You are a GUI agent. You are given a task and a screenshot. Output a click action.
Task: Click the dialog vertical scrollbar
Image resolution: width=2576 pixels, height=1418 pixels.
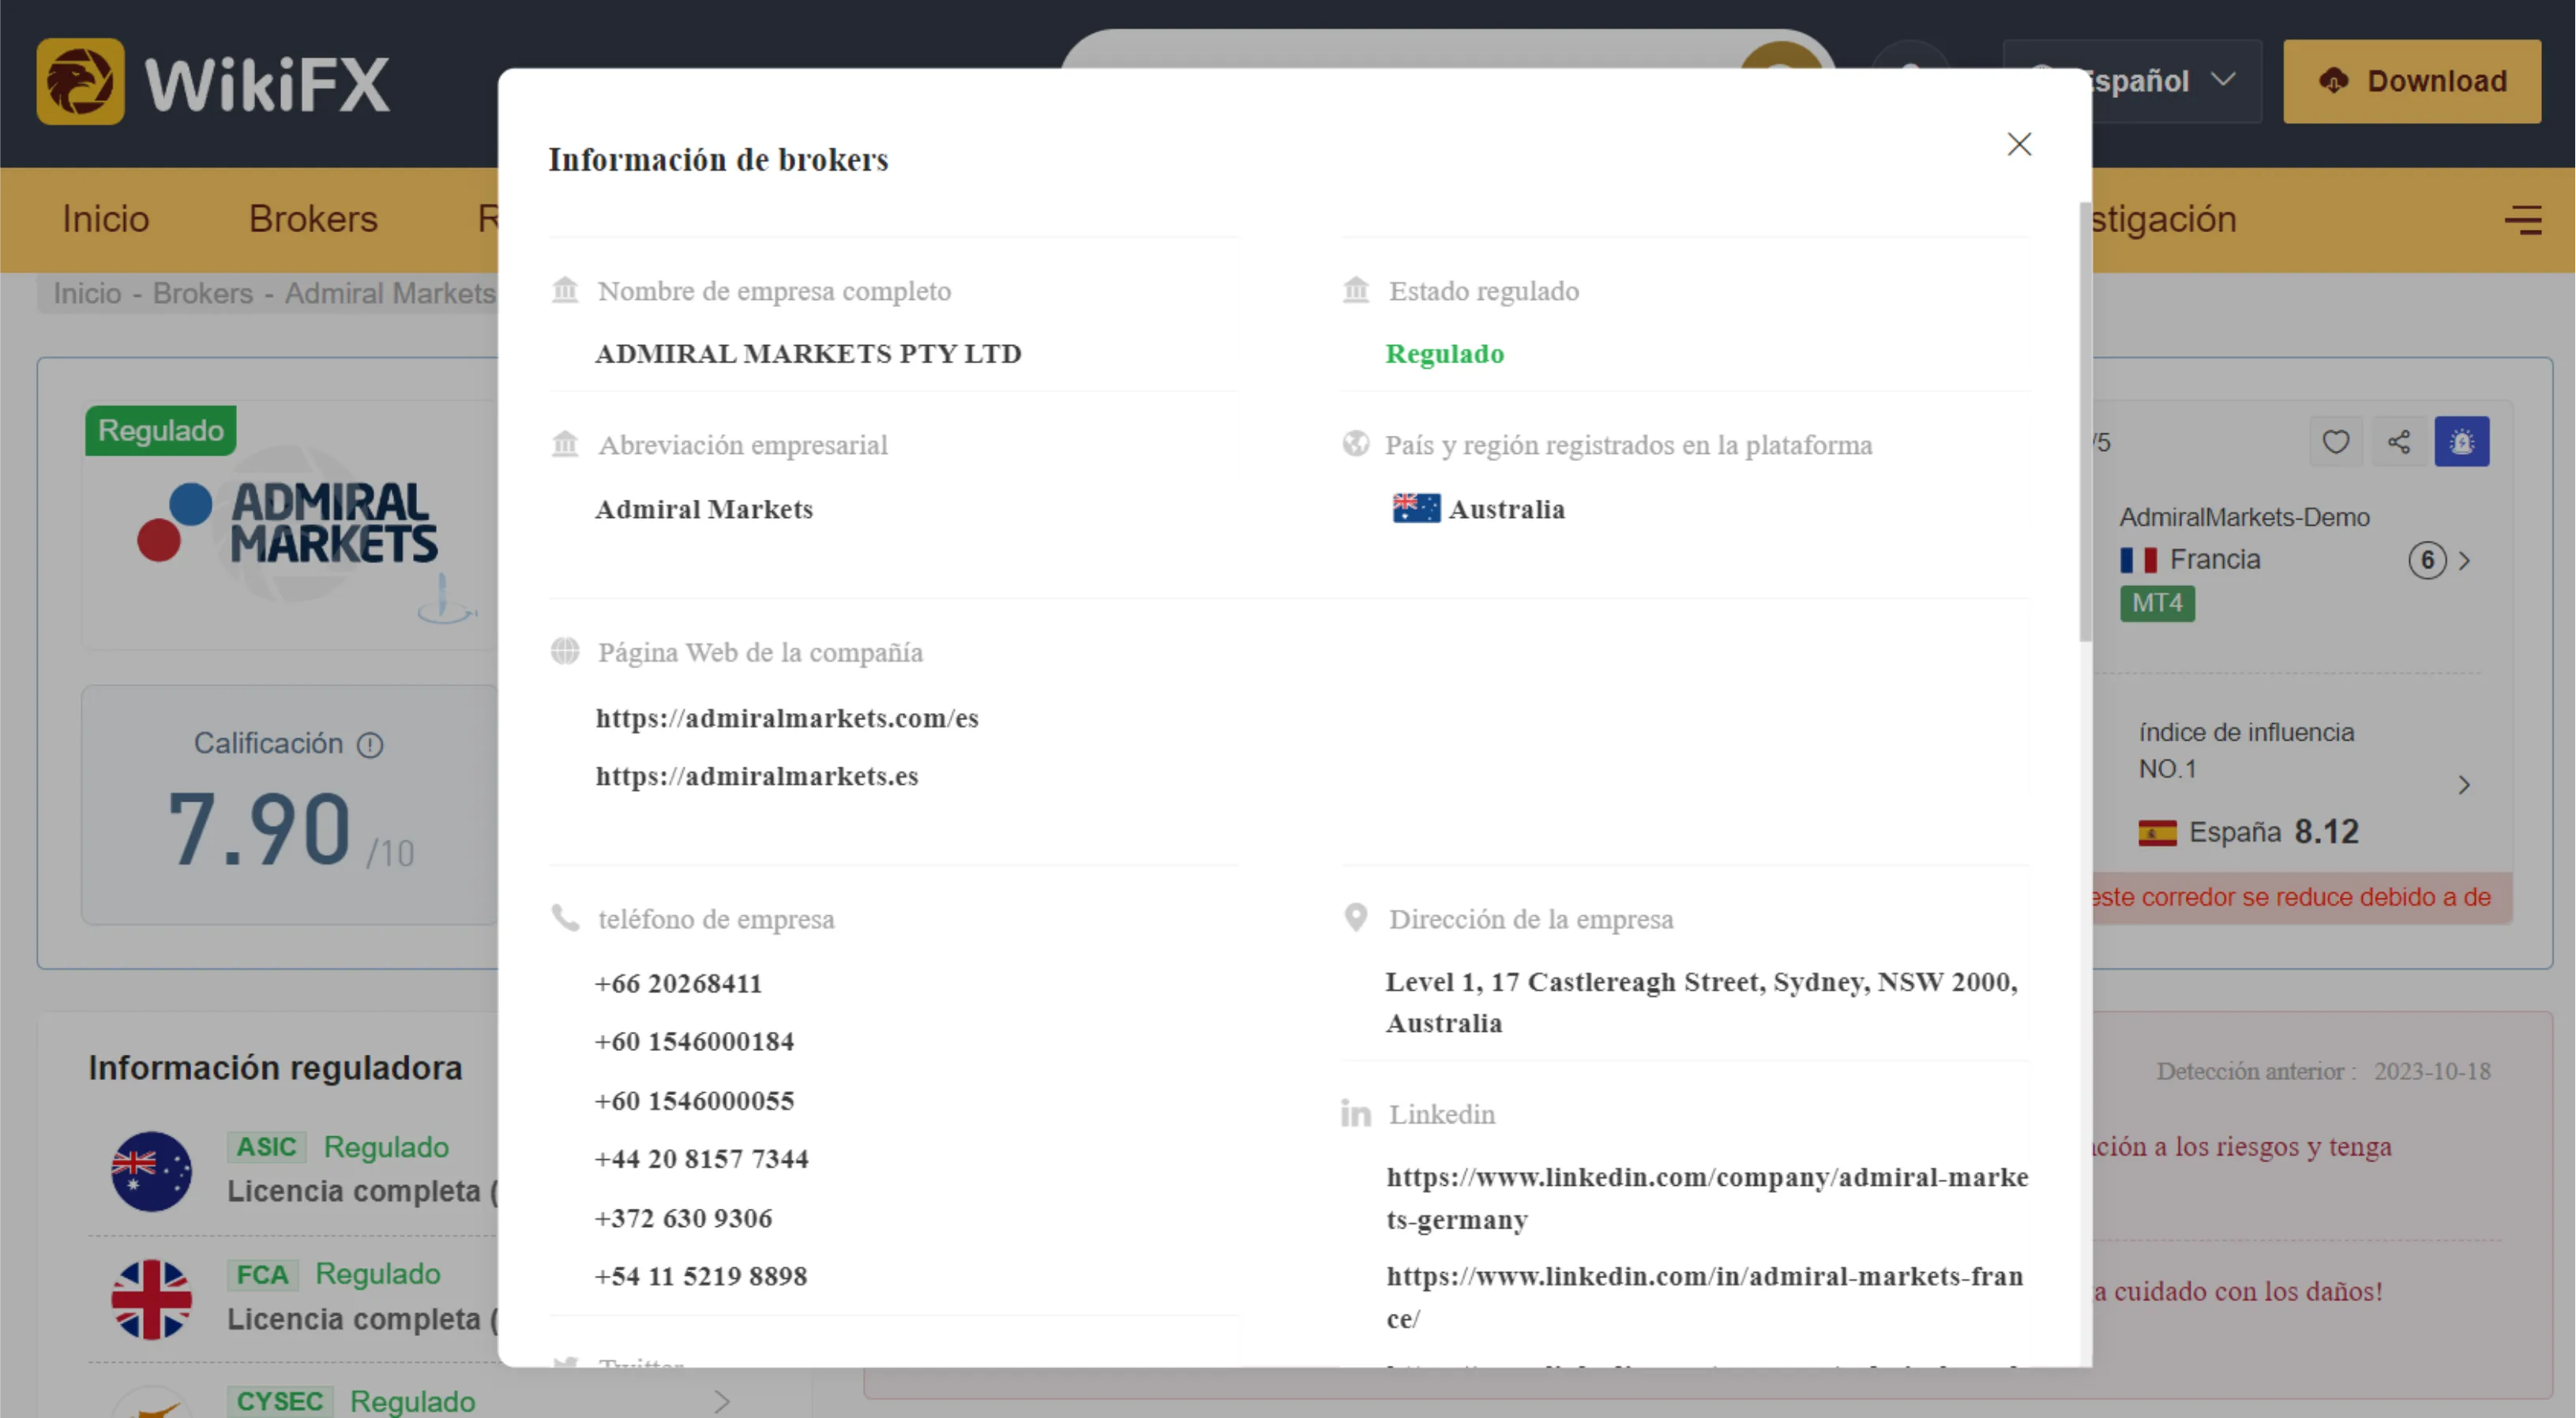click(2085, 420)
